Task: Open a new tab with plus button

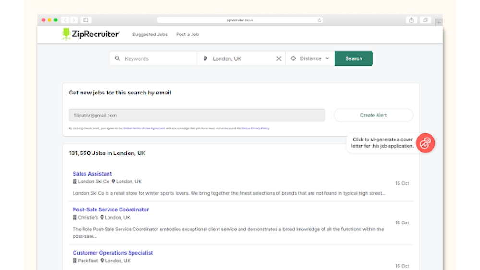Action: (x=439, y=23)
